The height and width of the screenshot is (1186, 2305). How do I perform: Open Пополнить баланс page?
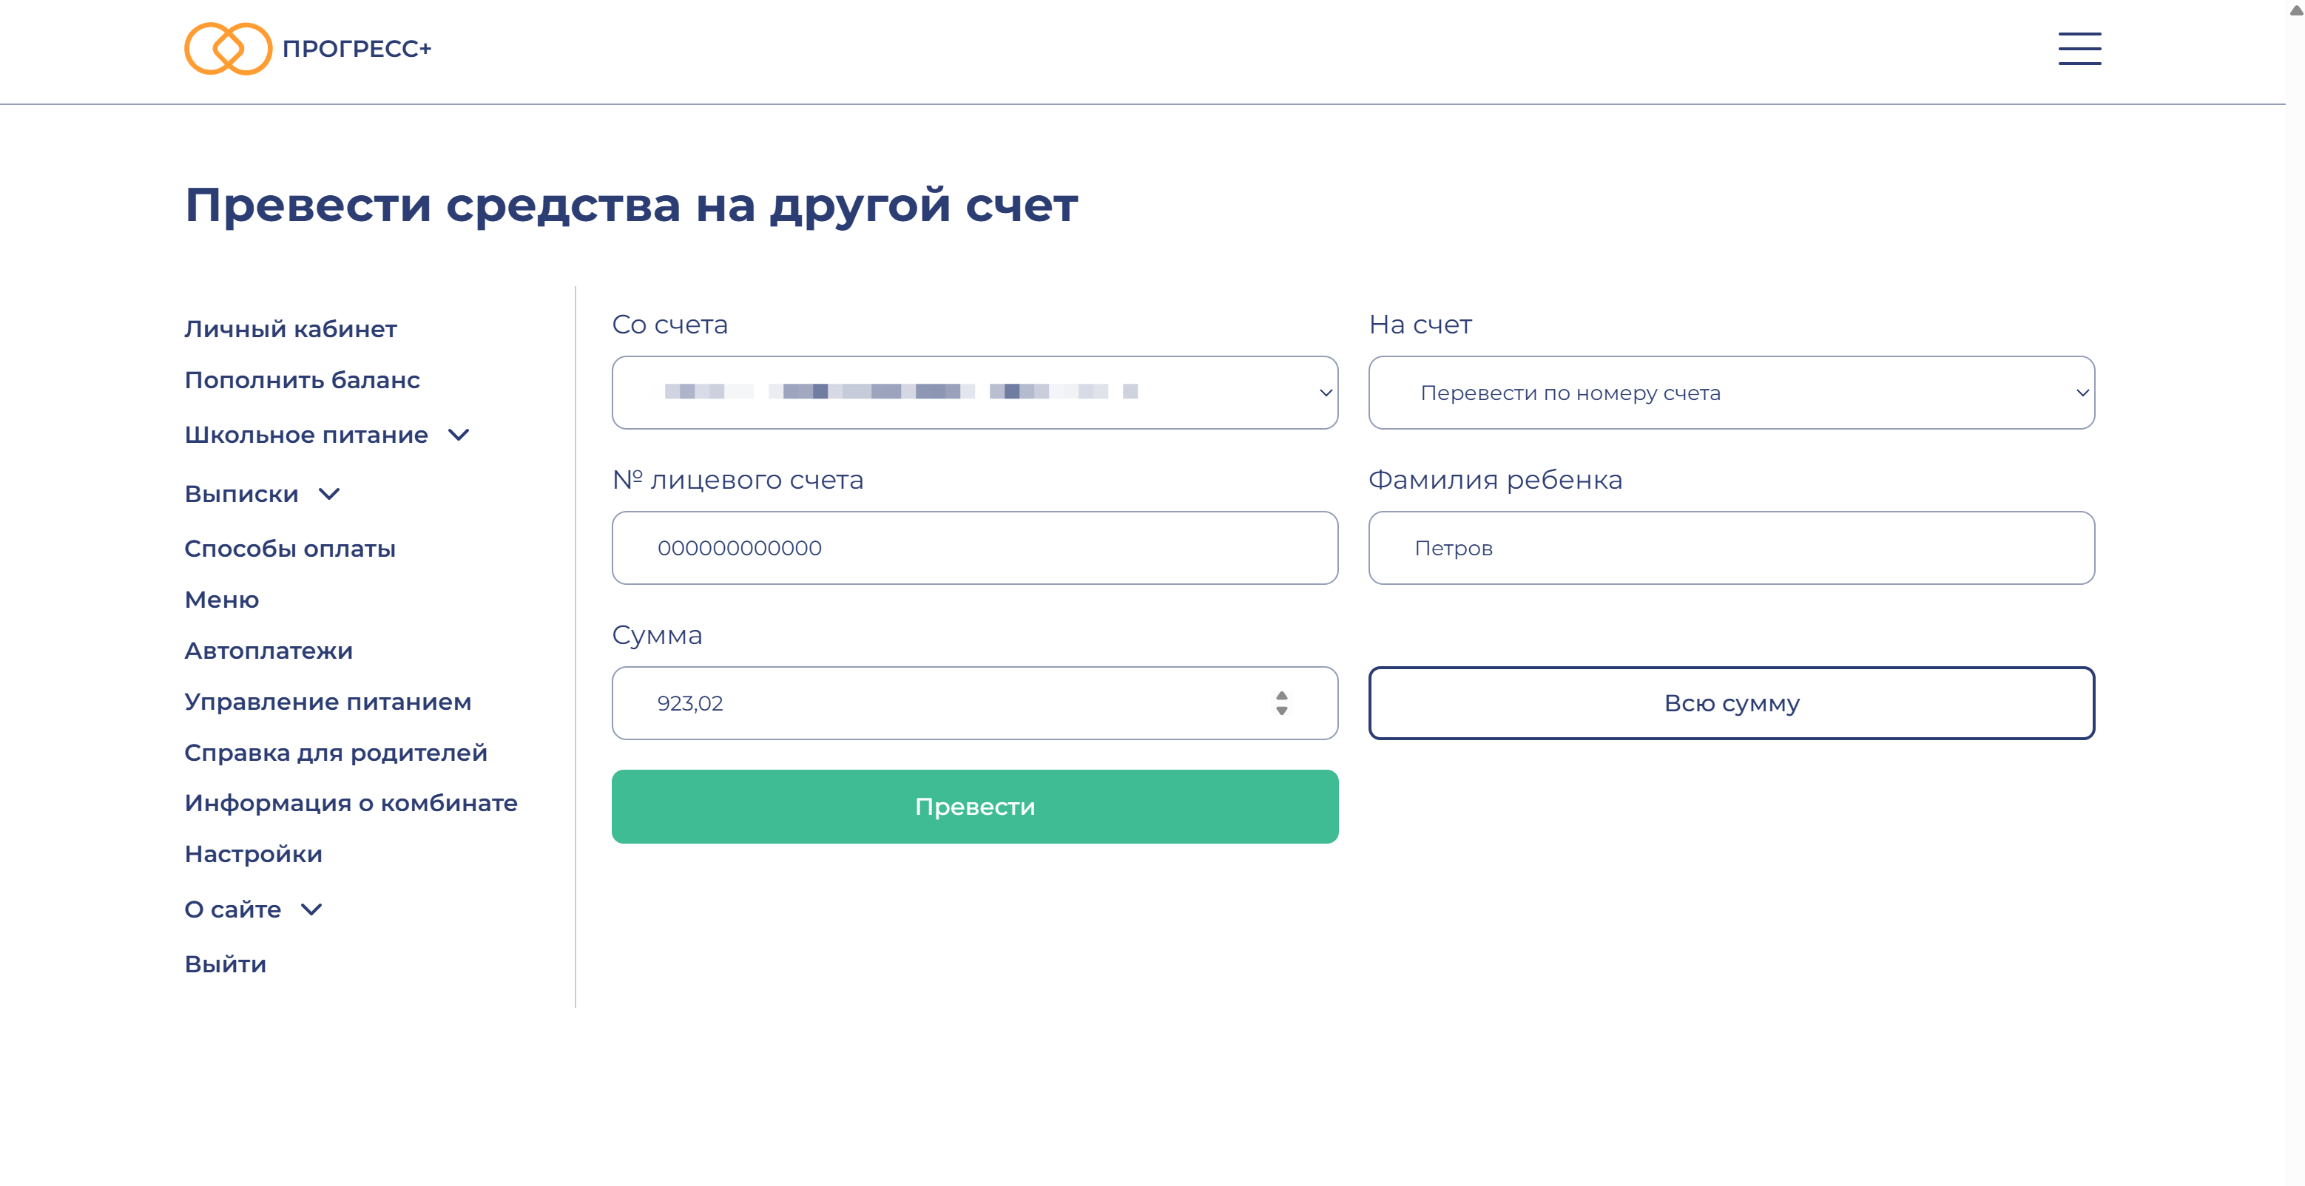coord(302,380)
